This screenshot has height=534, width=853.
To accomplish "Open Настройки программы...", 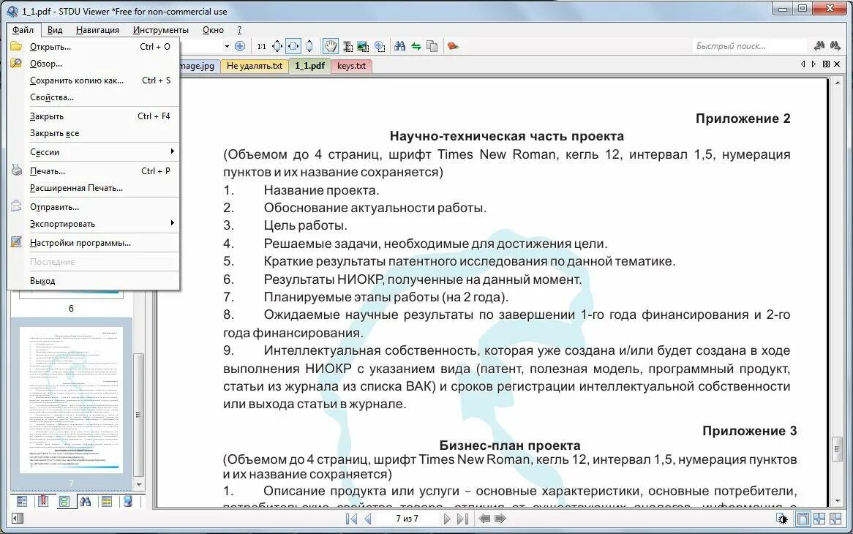I will coord(94,243).
